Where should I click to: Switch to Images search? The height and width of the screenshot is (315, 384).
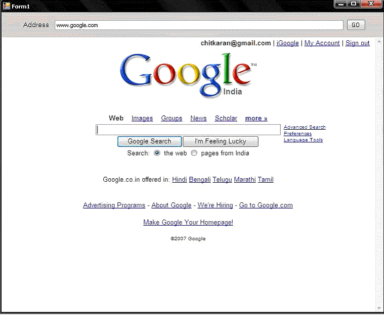pyautogui.click(x=142, y=118)
